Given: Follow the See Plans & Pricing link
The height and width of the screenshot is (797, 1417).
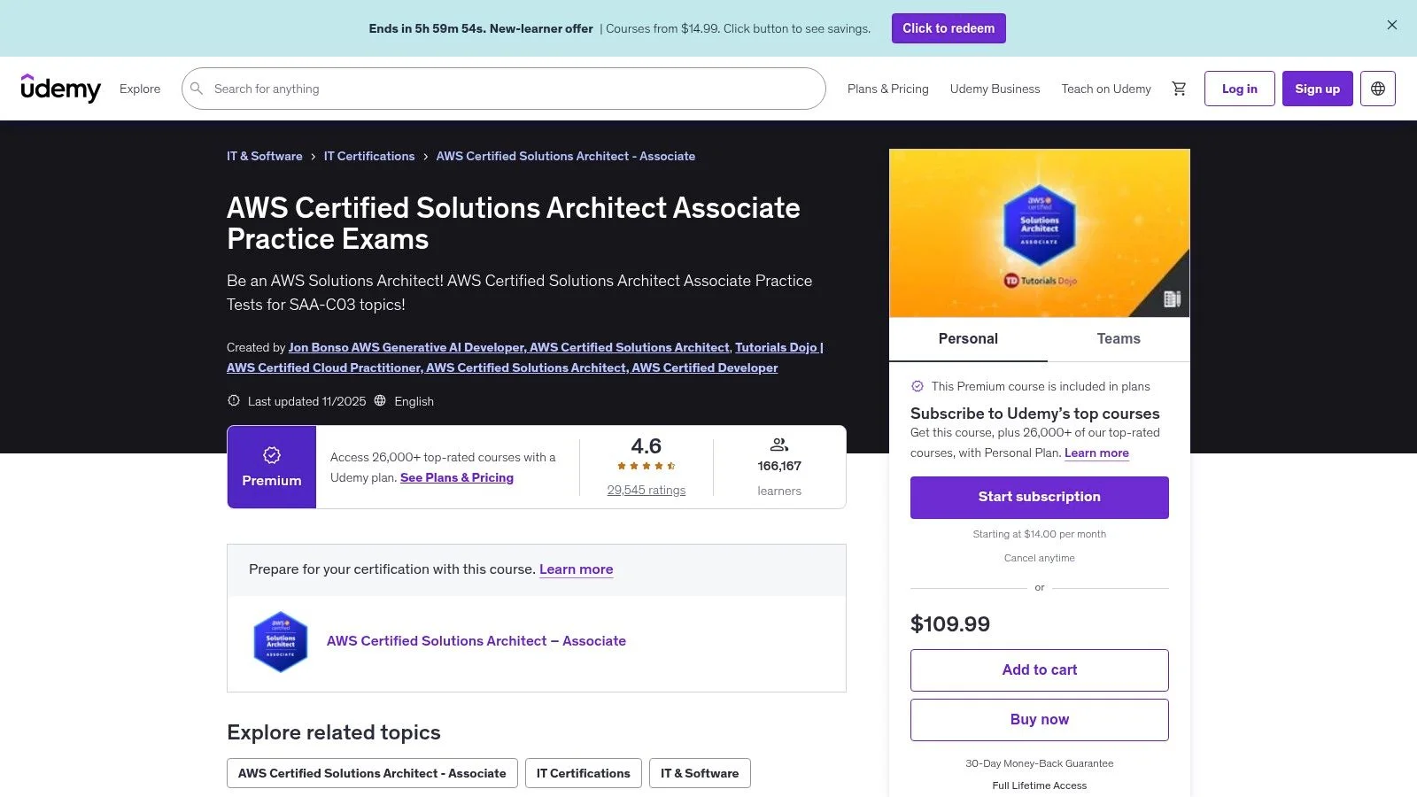Looking at the screenshot, I should coord(457,477).
